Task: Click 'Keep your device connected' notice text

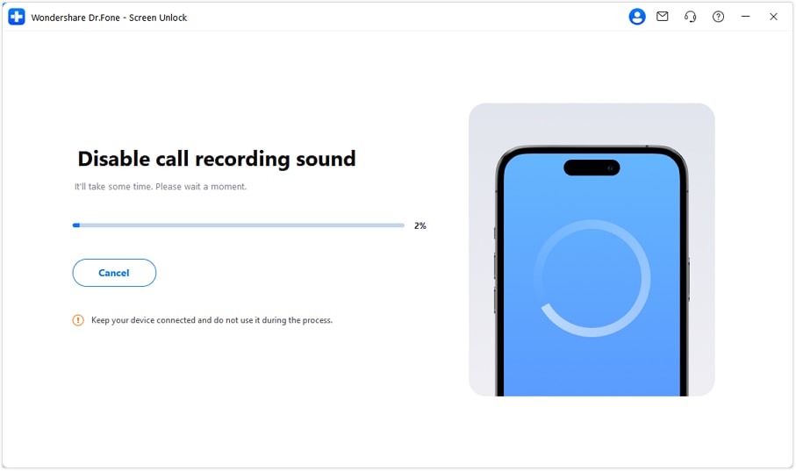Action: pos(212,320)
